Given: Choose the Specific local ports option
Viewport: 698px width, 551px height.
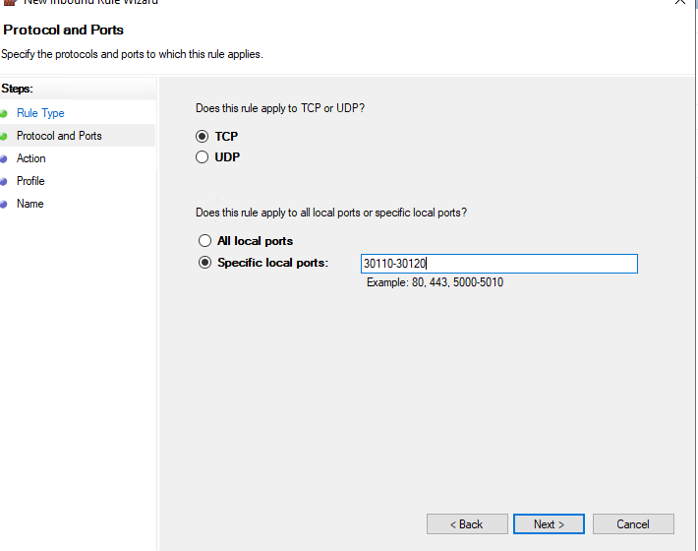Looking at the screenshot, I should pos(204,263).
